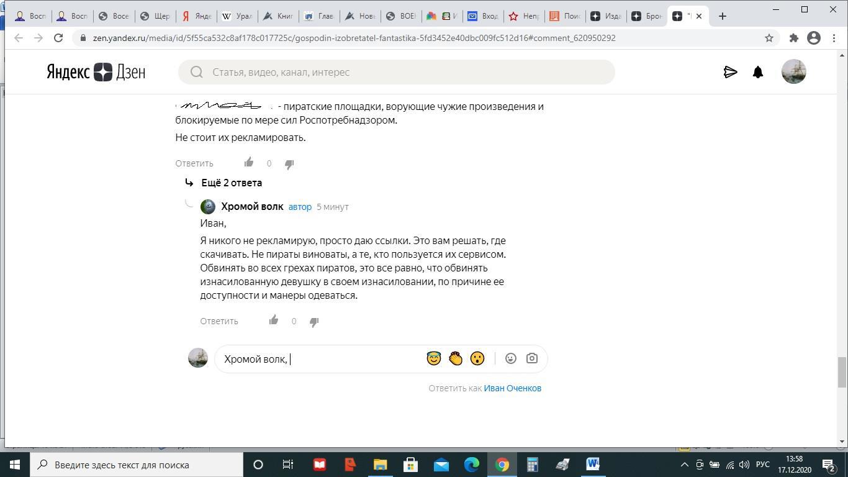The width and height of the screenshot is (848, 477).
Task: Open the emoji picker smiley icon
Action: click(511, 358)
